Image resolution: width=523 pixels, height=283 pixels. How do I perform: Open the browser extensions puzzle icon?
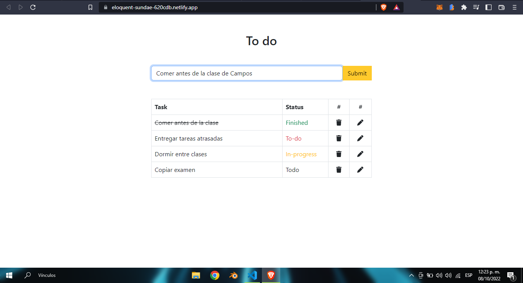click(x=464, y=7)
